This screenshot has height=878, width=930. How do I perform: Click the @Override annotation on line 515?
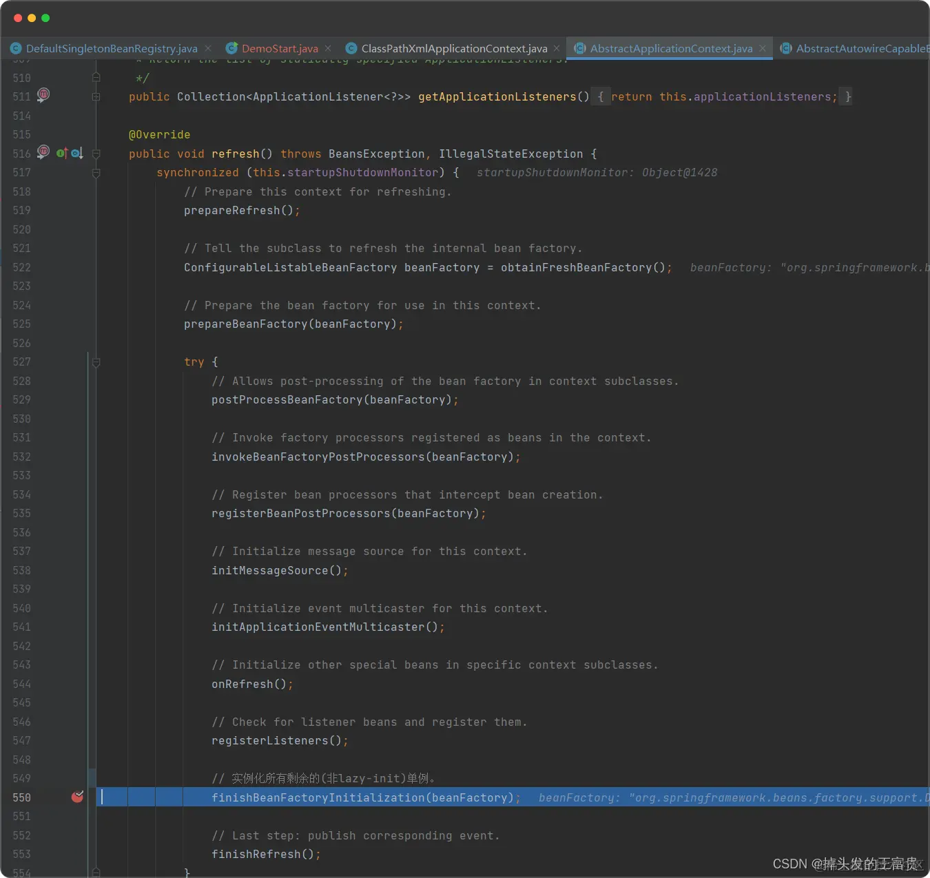pos(159,134)
